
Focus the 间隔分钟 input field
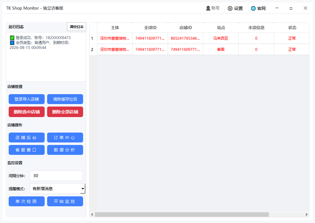click(56, 176)
